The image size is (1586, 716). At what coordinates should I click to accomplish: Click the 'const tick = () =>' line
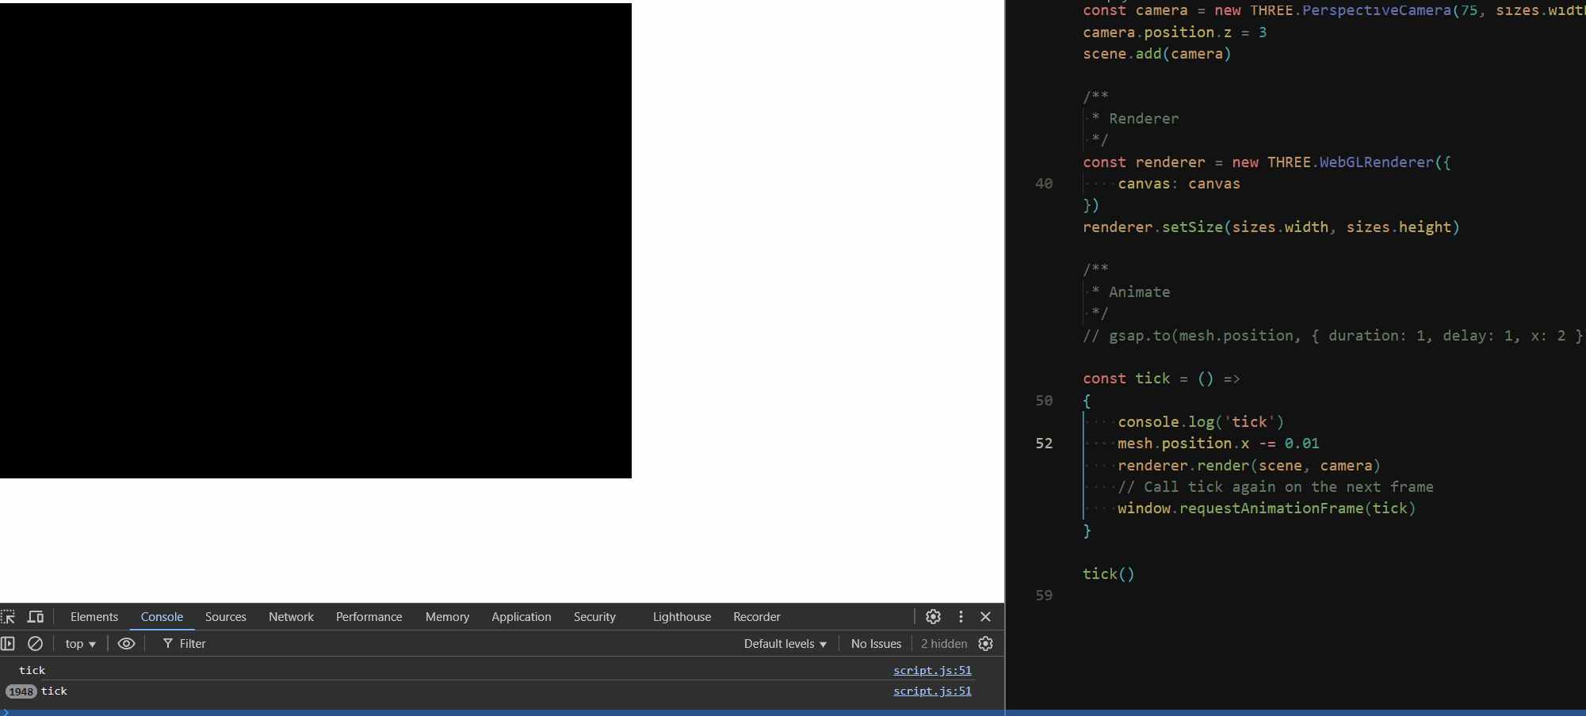[1161, 379]
